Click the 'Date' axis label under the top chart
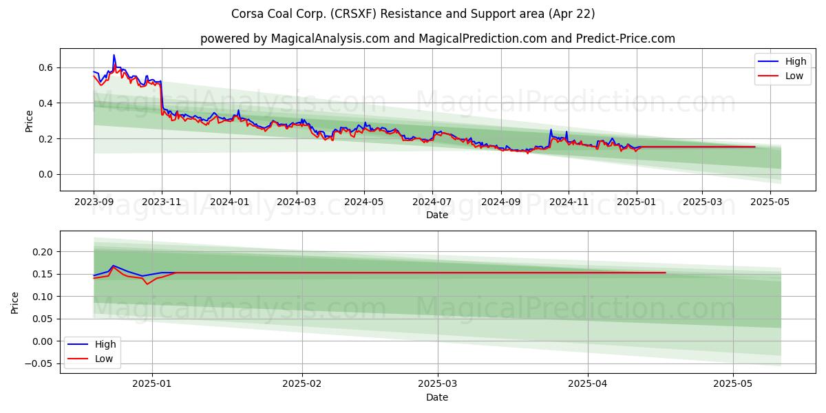 pos(437,215)
